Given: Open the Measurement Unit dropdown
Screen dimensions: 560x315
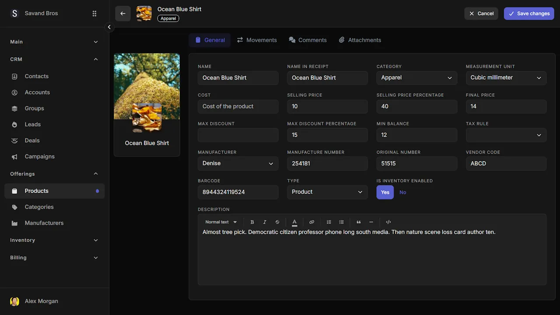Looking at the screenshot, I should (506, 77).
